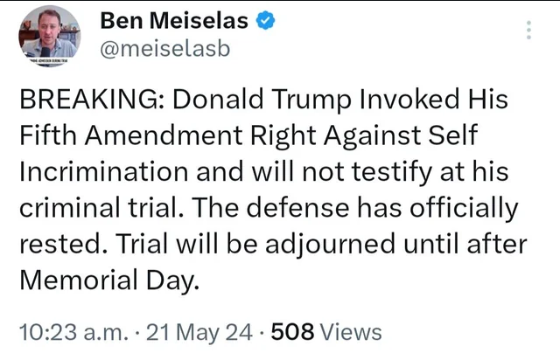Click the word Views
The height and width of the screenshot is (353, 560).
[351, 332]
